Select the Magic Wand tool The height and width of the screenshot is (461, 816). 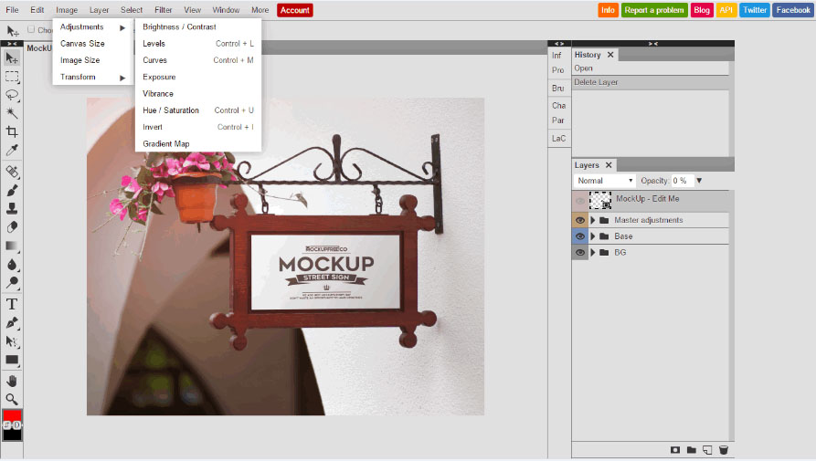tap(12, 113)
